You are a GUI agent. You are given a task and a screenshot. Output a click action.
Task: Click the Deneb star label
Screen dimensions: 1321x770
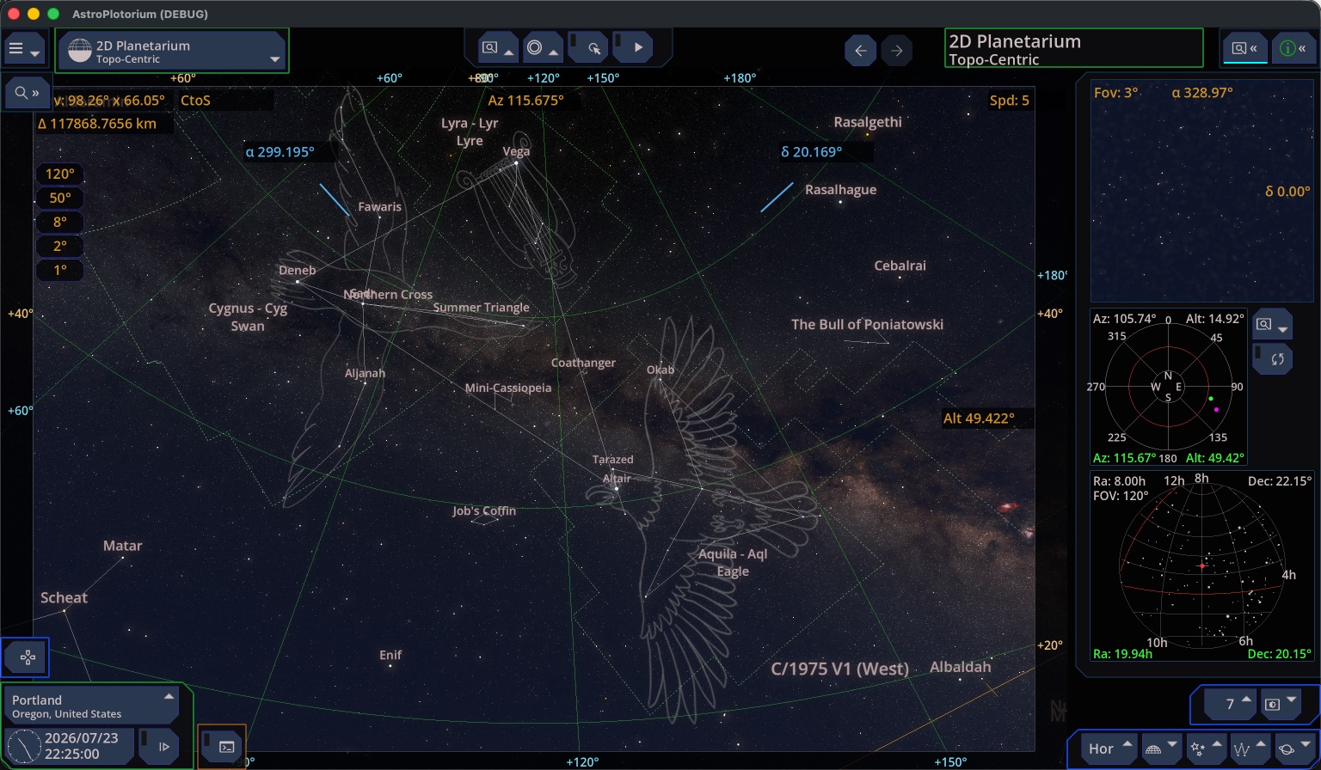click(x=298, y=270)
